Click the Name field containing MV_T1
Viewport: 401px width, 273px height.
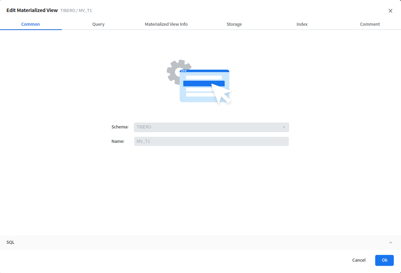click(x=211, y=141)
